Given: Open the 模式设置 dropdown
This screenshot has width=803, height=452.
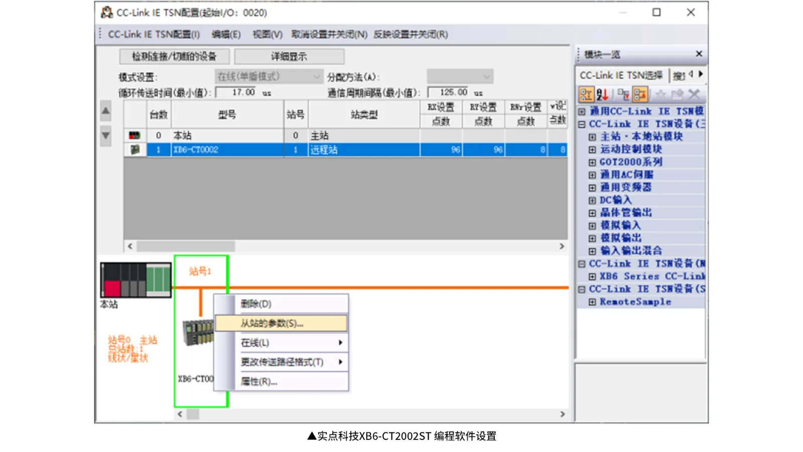Looking at the screenshot, I should [x=269, y=76].
